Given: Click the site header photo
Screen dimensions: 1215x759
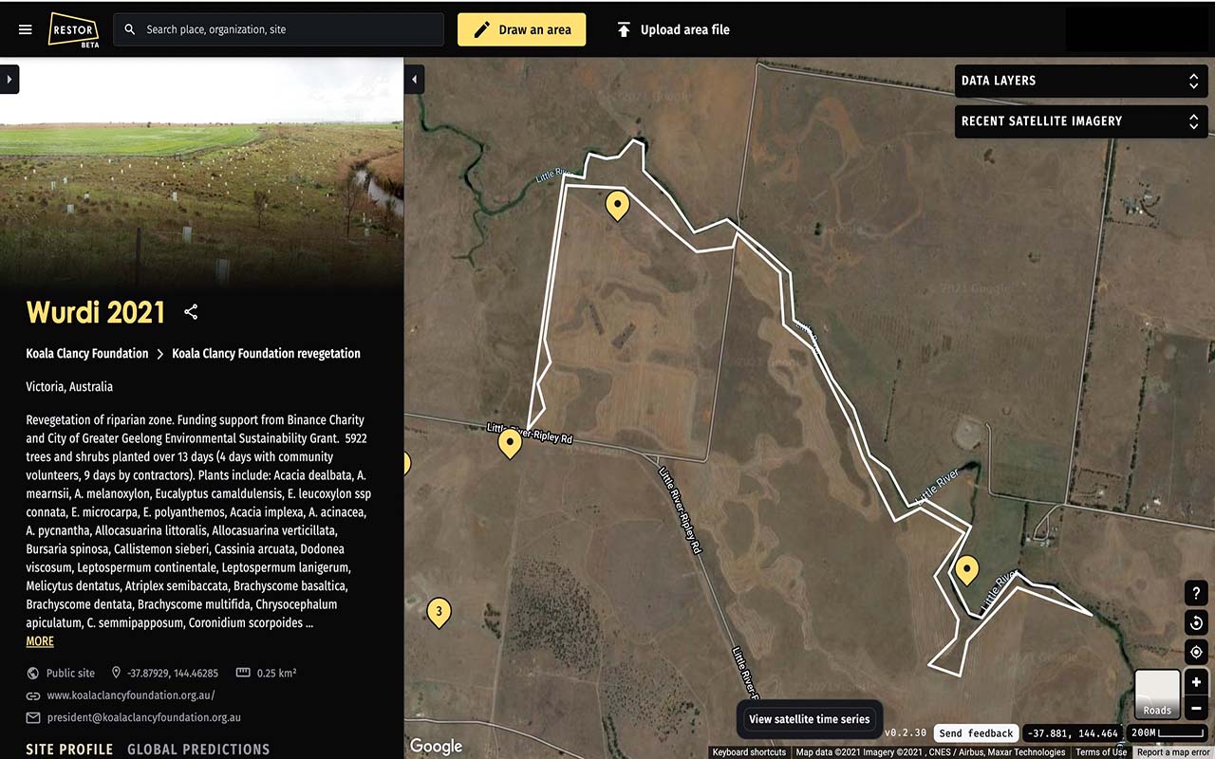Looking at the screenshot, I should click(202, 173).
